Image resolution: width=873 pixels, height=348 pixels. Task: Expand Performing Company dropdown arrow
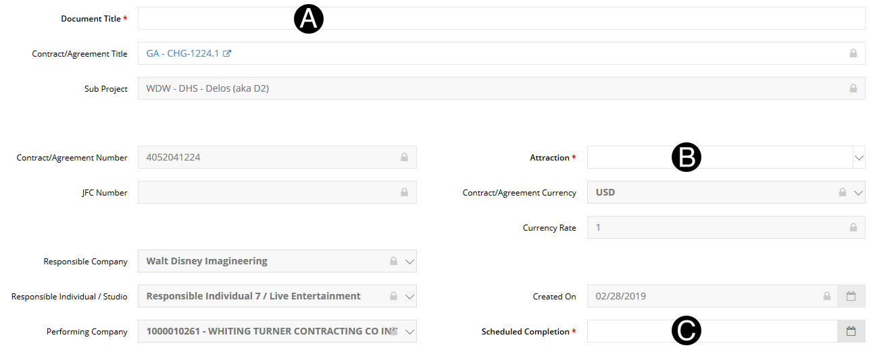click(x=409, y=332)
